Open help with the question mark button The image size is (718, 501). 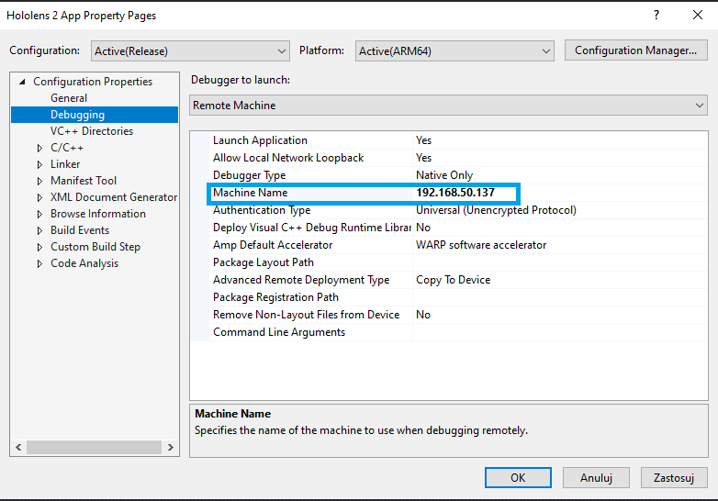coord(656,15)
